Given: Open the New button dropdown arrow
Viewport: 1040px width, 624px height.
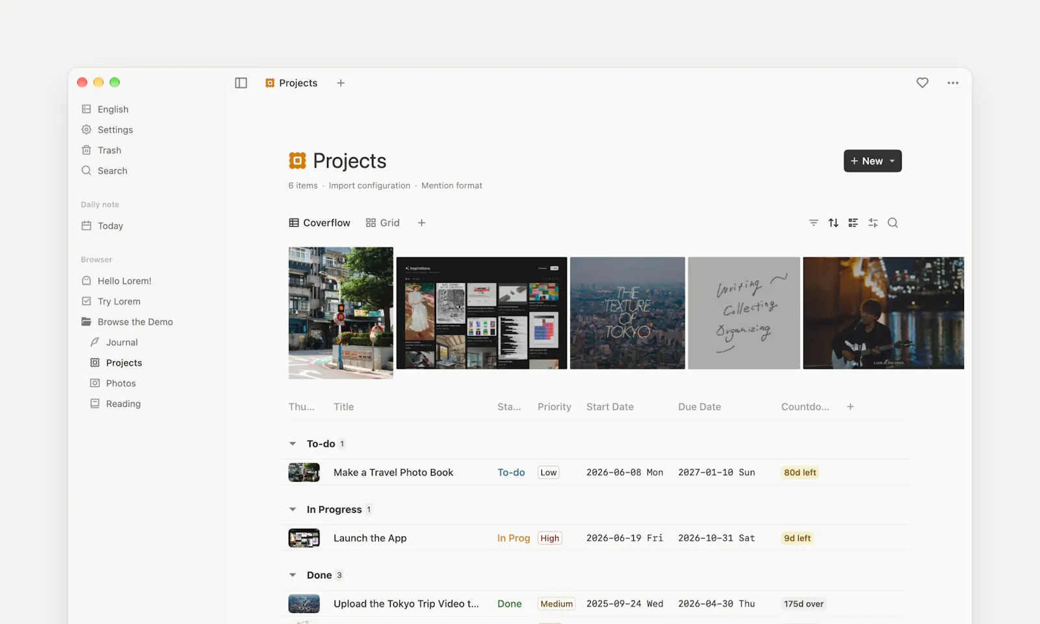Looking at the screenshot, I should click(x=892, y=161).
